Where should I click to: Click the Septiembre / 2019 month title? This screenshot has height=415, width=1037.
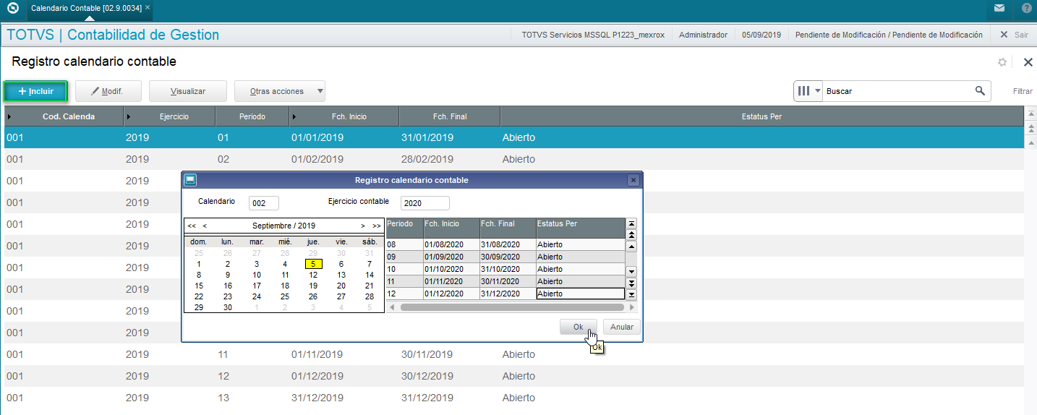click(283, 226)
